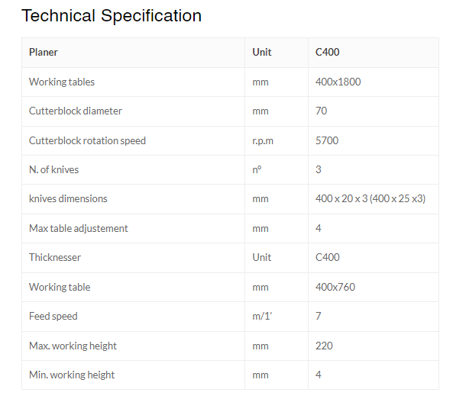
Task: Select the Max table adjustement label
Action: tap(78, 229)
